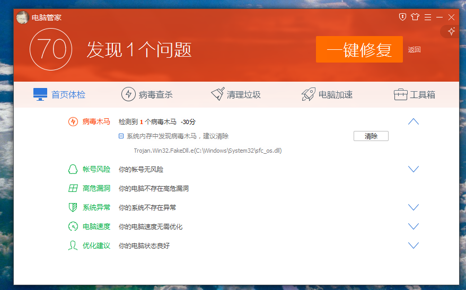Click the 电脑速度 label
Image resolution: width=466 pixels, height=290 pixels.
coord(96,226)
